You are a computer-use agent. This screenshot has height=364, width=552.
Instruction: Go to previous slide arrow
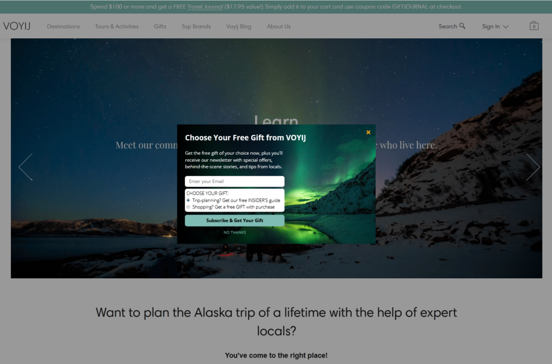point(25,167)
